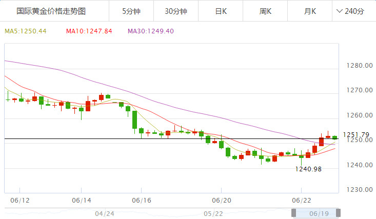This screenshot has height=219, width=376.
Task: Click the 05/22 position on timeline navigator
Action: point(213,213)
